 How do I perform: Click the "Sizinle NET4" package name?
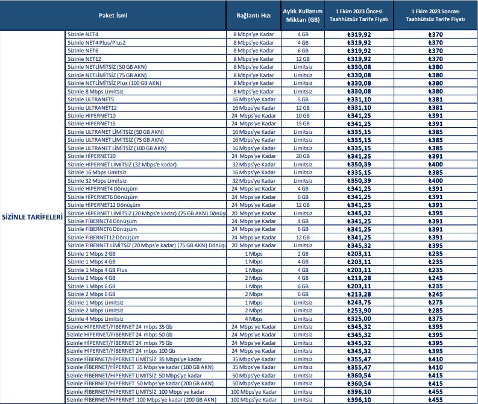point(83,35)
